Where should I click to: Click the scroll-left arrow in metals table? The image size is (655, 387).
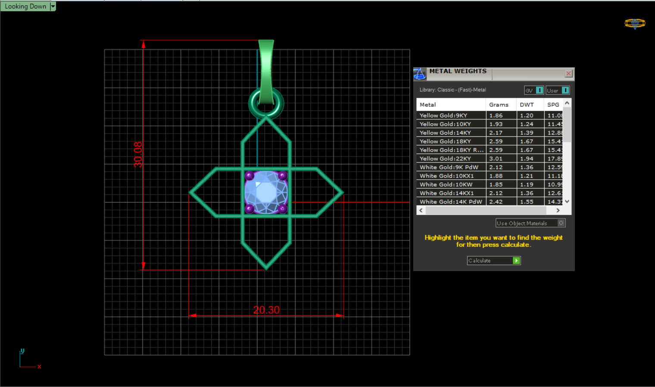(x=421, y=210)
